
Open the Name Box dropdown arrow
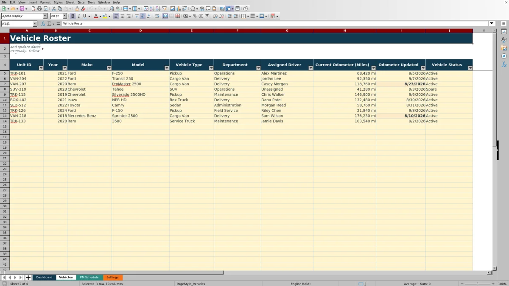coord(35,24)
